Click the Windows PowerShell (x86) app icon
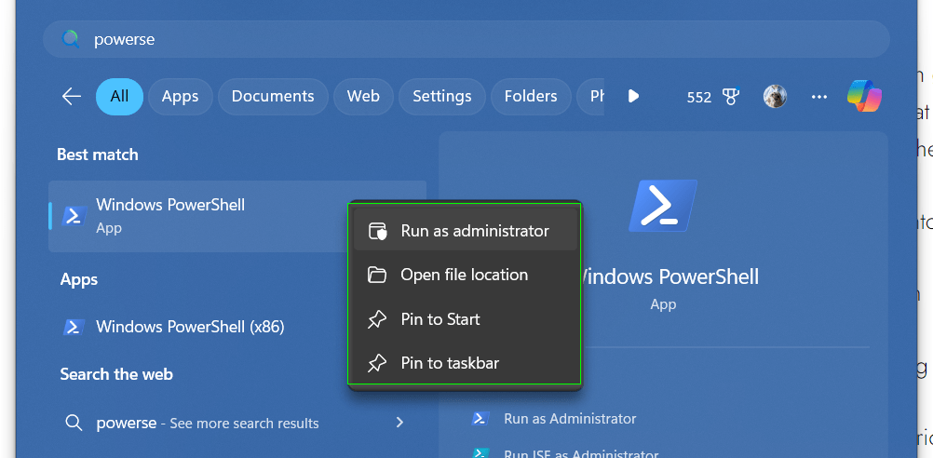The image size is (933, 458). click(74, 327)
